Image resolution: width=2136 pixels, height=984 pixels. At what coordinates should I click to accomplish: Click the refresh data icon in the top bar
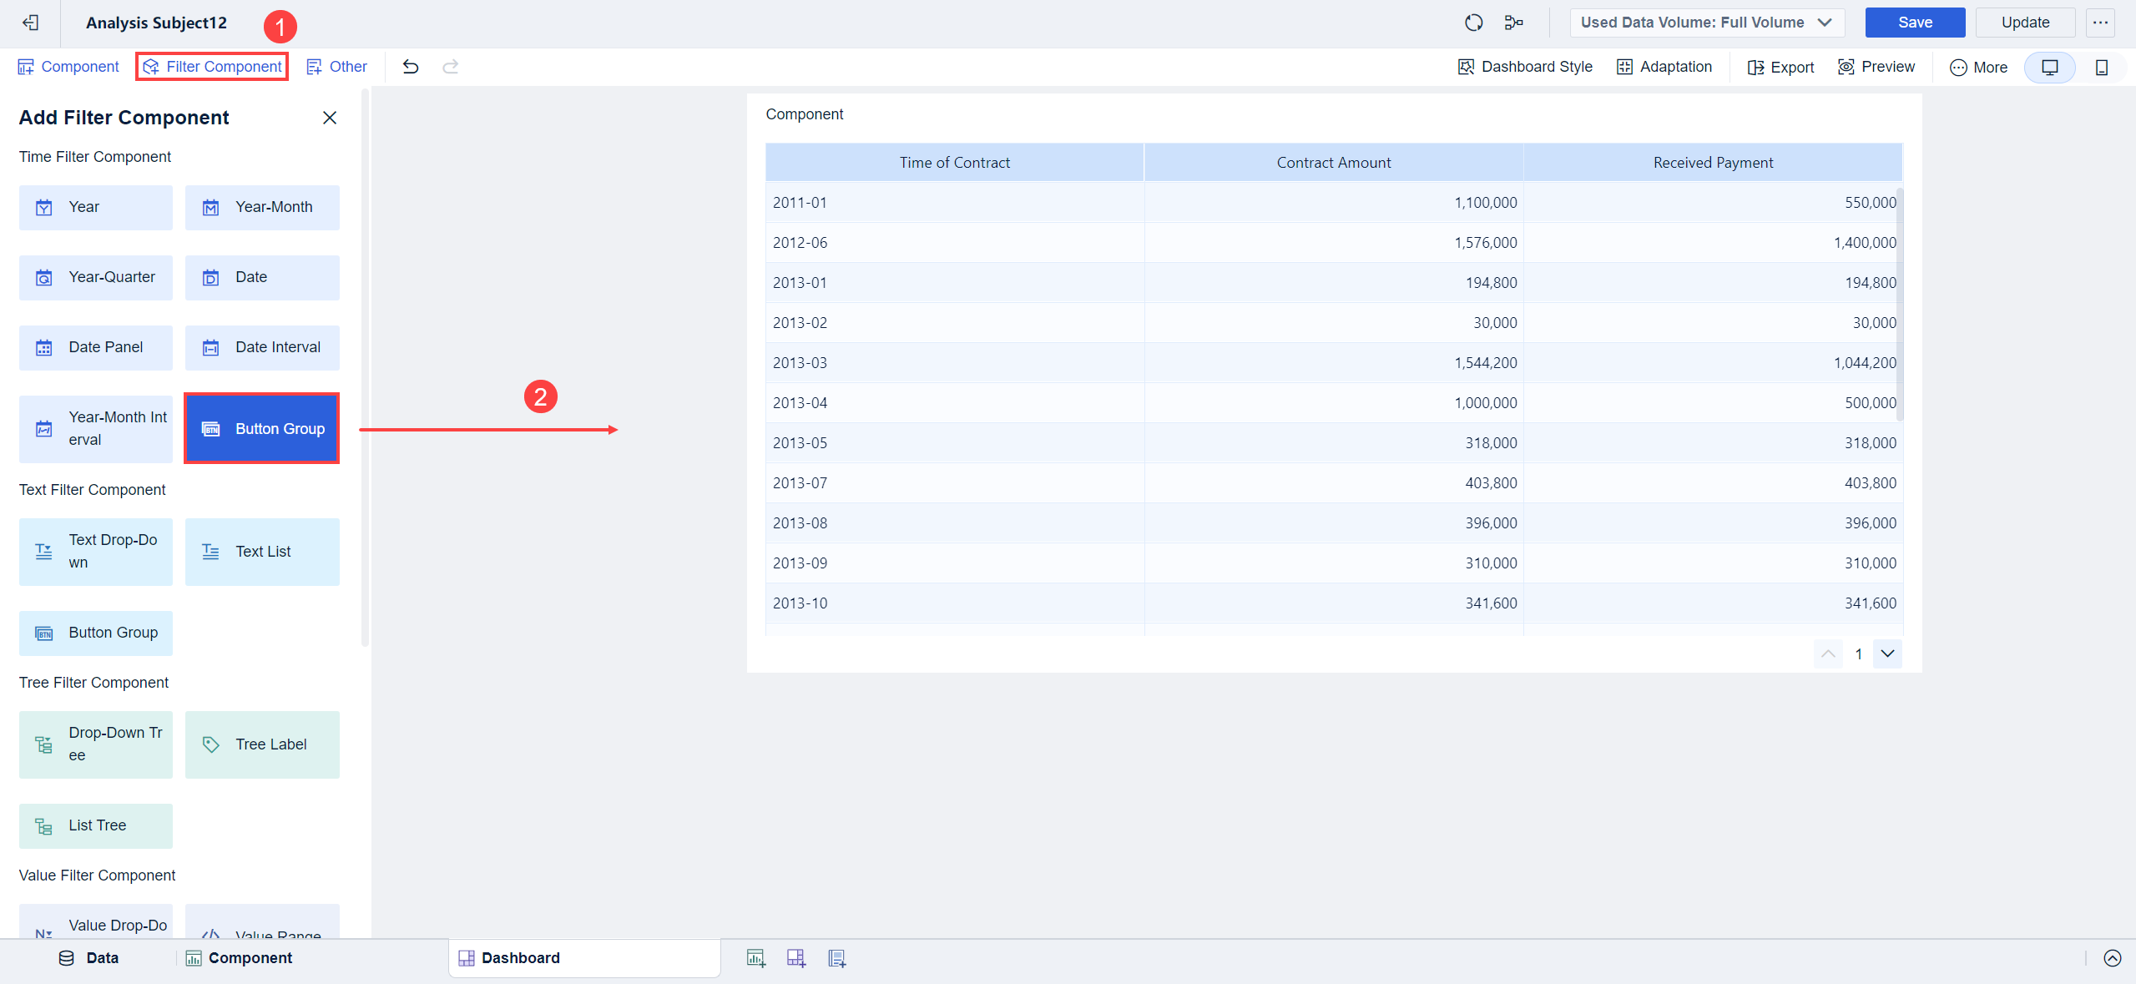1472,23
